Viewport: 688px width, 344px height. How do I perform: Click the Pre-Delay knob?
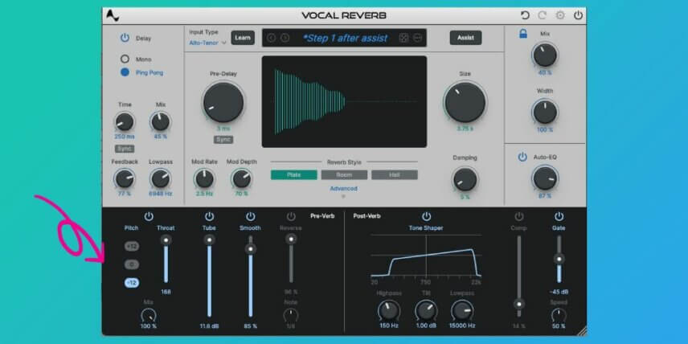pyautogui.click(x=223, y=102)
